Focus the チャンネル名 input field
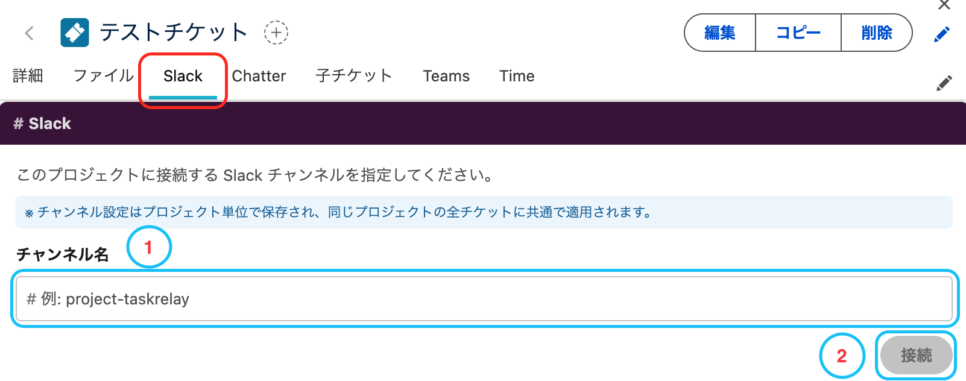Viewport: 966px width, 381px height. click(484, 299)
